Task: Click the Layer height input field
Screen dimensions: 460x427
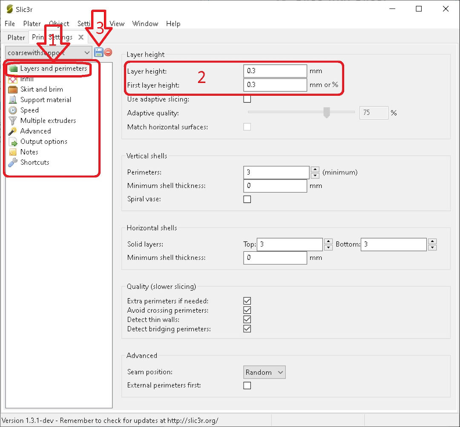Action: (x=275, y=71)
